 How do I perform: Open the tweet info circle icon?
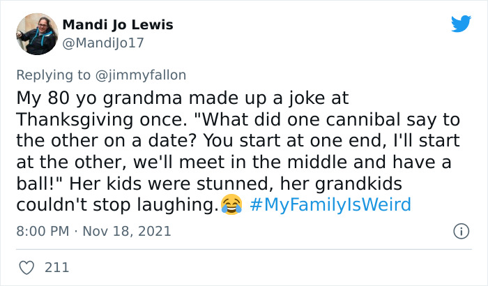460,230
